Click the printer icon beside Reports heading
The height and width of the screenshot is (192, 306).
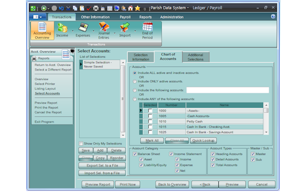(x=34, y=58)
